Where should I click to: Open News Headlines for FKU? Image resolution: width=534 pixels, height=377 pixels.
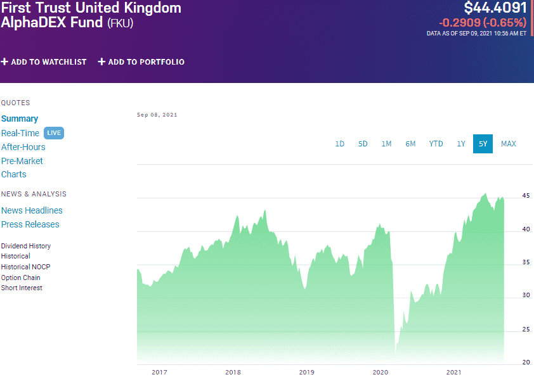point(32,210)
